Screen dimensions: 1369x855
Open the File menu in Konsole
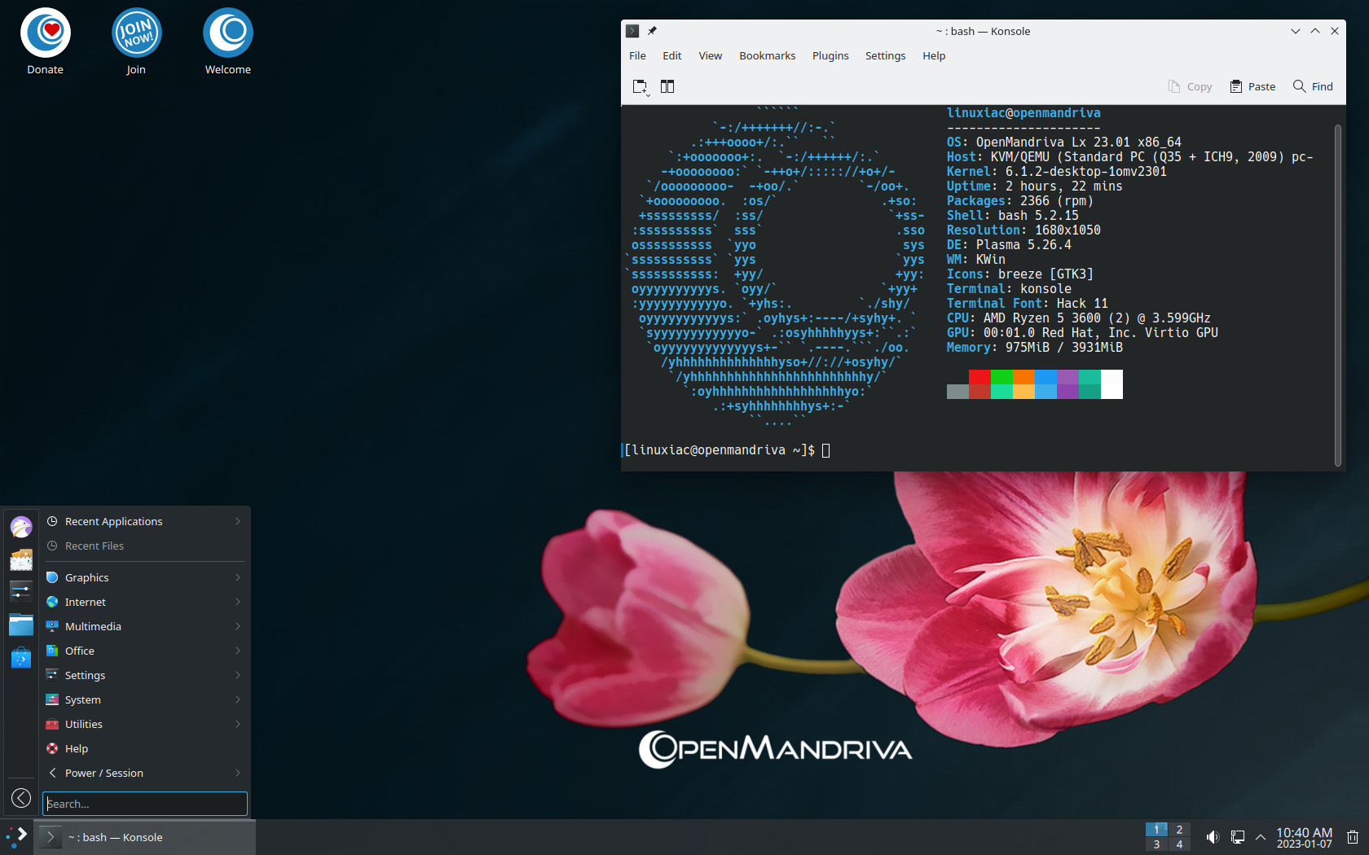[x=637, y=55]
